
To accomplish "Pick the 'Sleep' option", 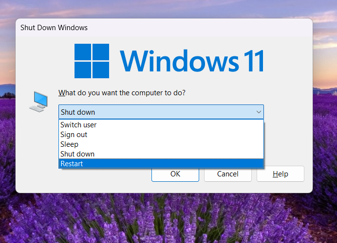I will click(69, 144).
